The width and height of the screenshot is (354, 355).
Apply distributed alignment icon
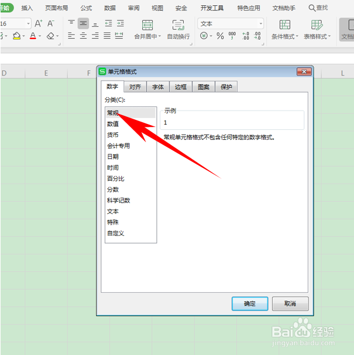[x=119, y=36]
